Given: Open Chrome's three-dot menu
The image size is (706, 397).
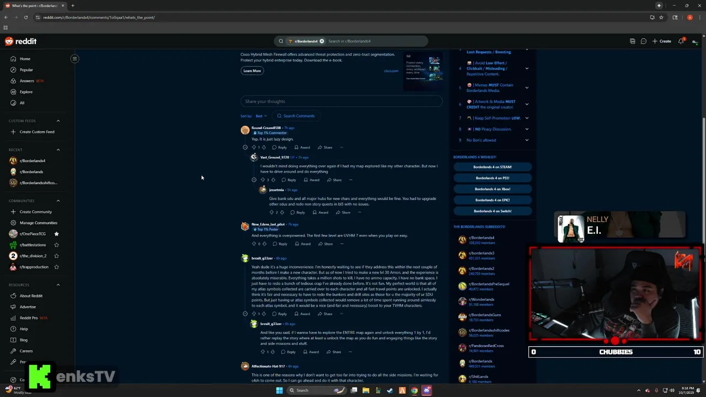Looking at the screenshot, I should click(699, 17).
